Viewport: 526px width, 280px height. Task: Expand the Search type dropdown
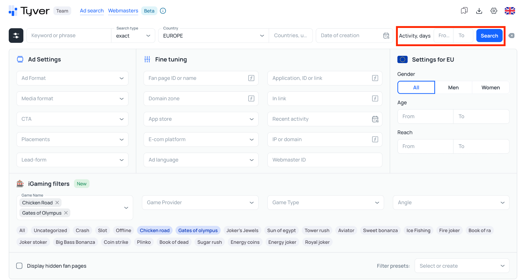coord(133,36)
